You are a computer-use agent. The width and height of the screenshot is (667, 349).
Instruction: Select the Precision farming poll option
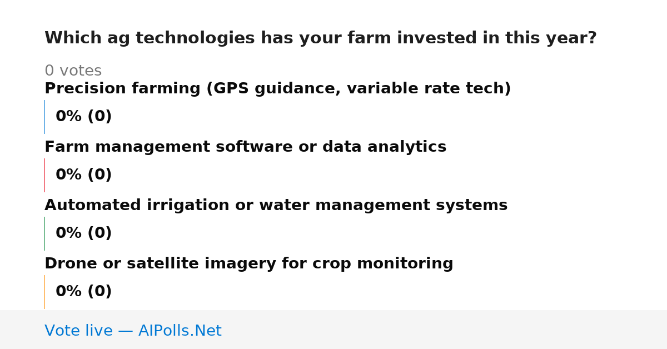pos(277,89)
